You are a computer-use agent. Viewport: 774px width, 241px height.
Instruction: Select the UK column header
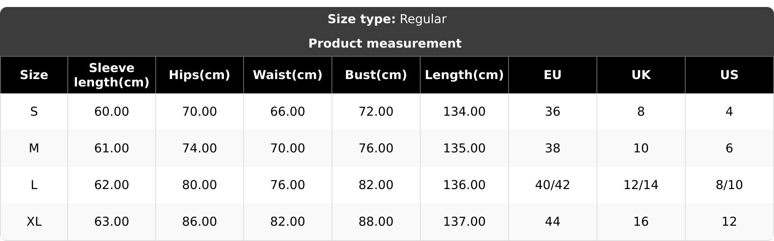coord(641,75)
